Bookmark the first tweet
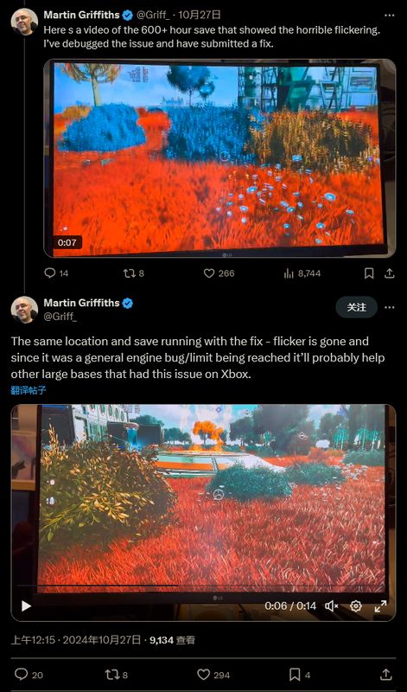 click(369, 273)
